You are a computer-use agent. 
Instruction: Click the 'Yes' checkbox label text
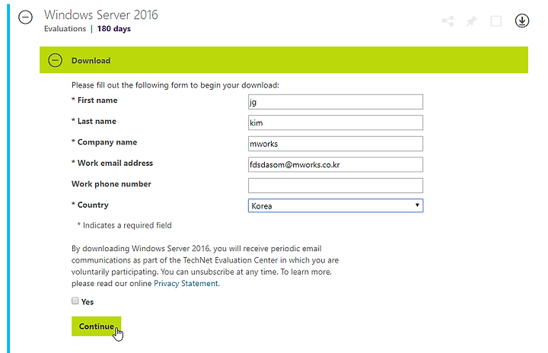pos(88,302)
